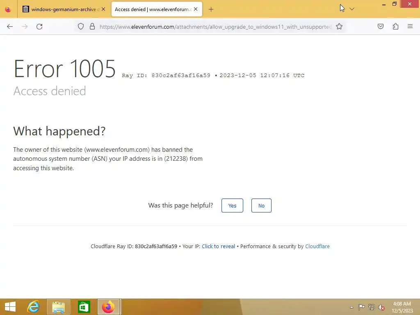The image size is (420, 315).
Task: Open the taskbar clock and date
Action: pos(402,307)
